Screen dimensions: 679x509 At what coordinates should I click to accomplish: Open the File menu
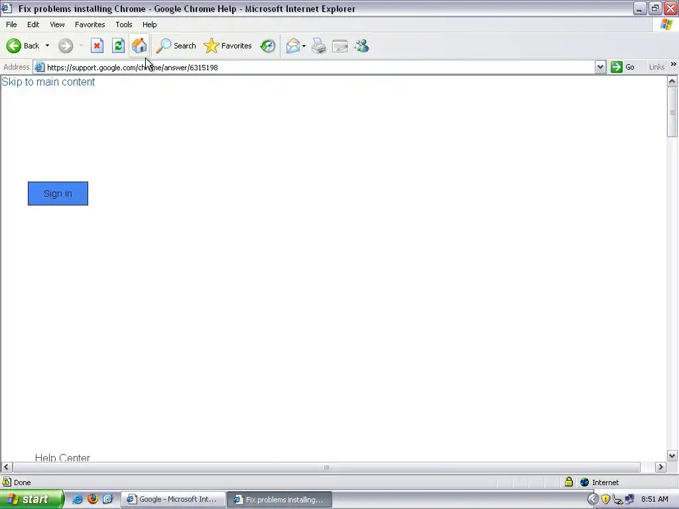pyautogui.click(x=11, y=25)
